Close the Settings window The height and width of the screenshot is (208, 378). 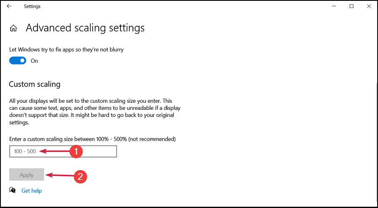click(x=369, y=6)
